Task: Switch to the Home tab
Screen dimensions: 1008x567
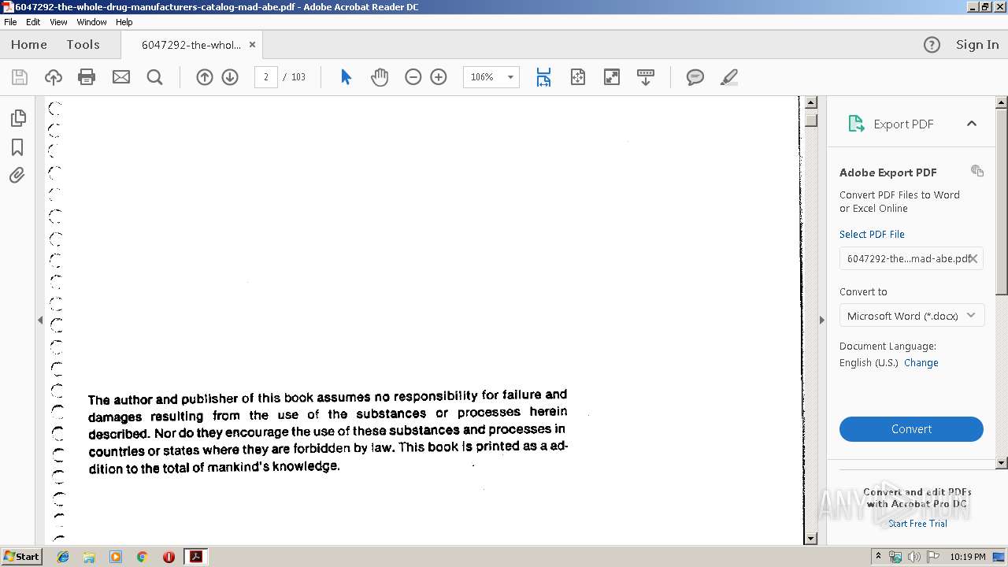Action: (29, 45)
